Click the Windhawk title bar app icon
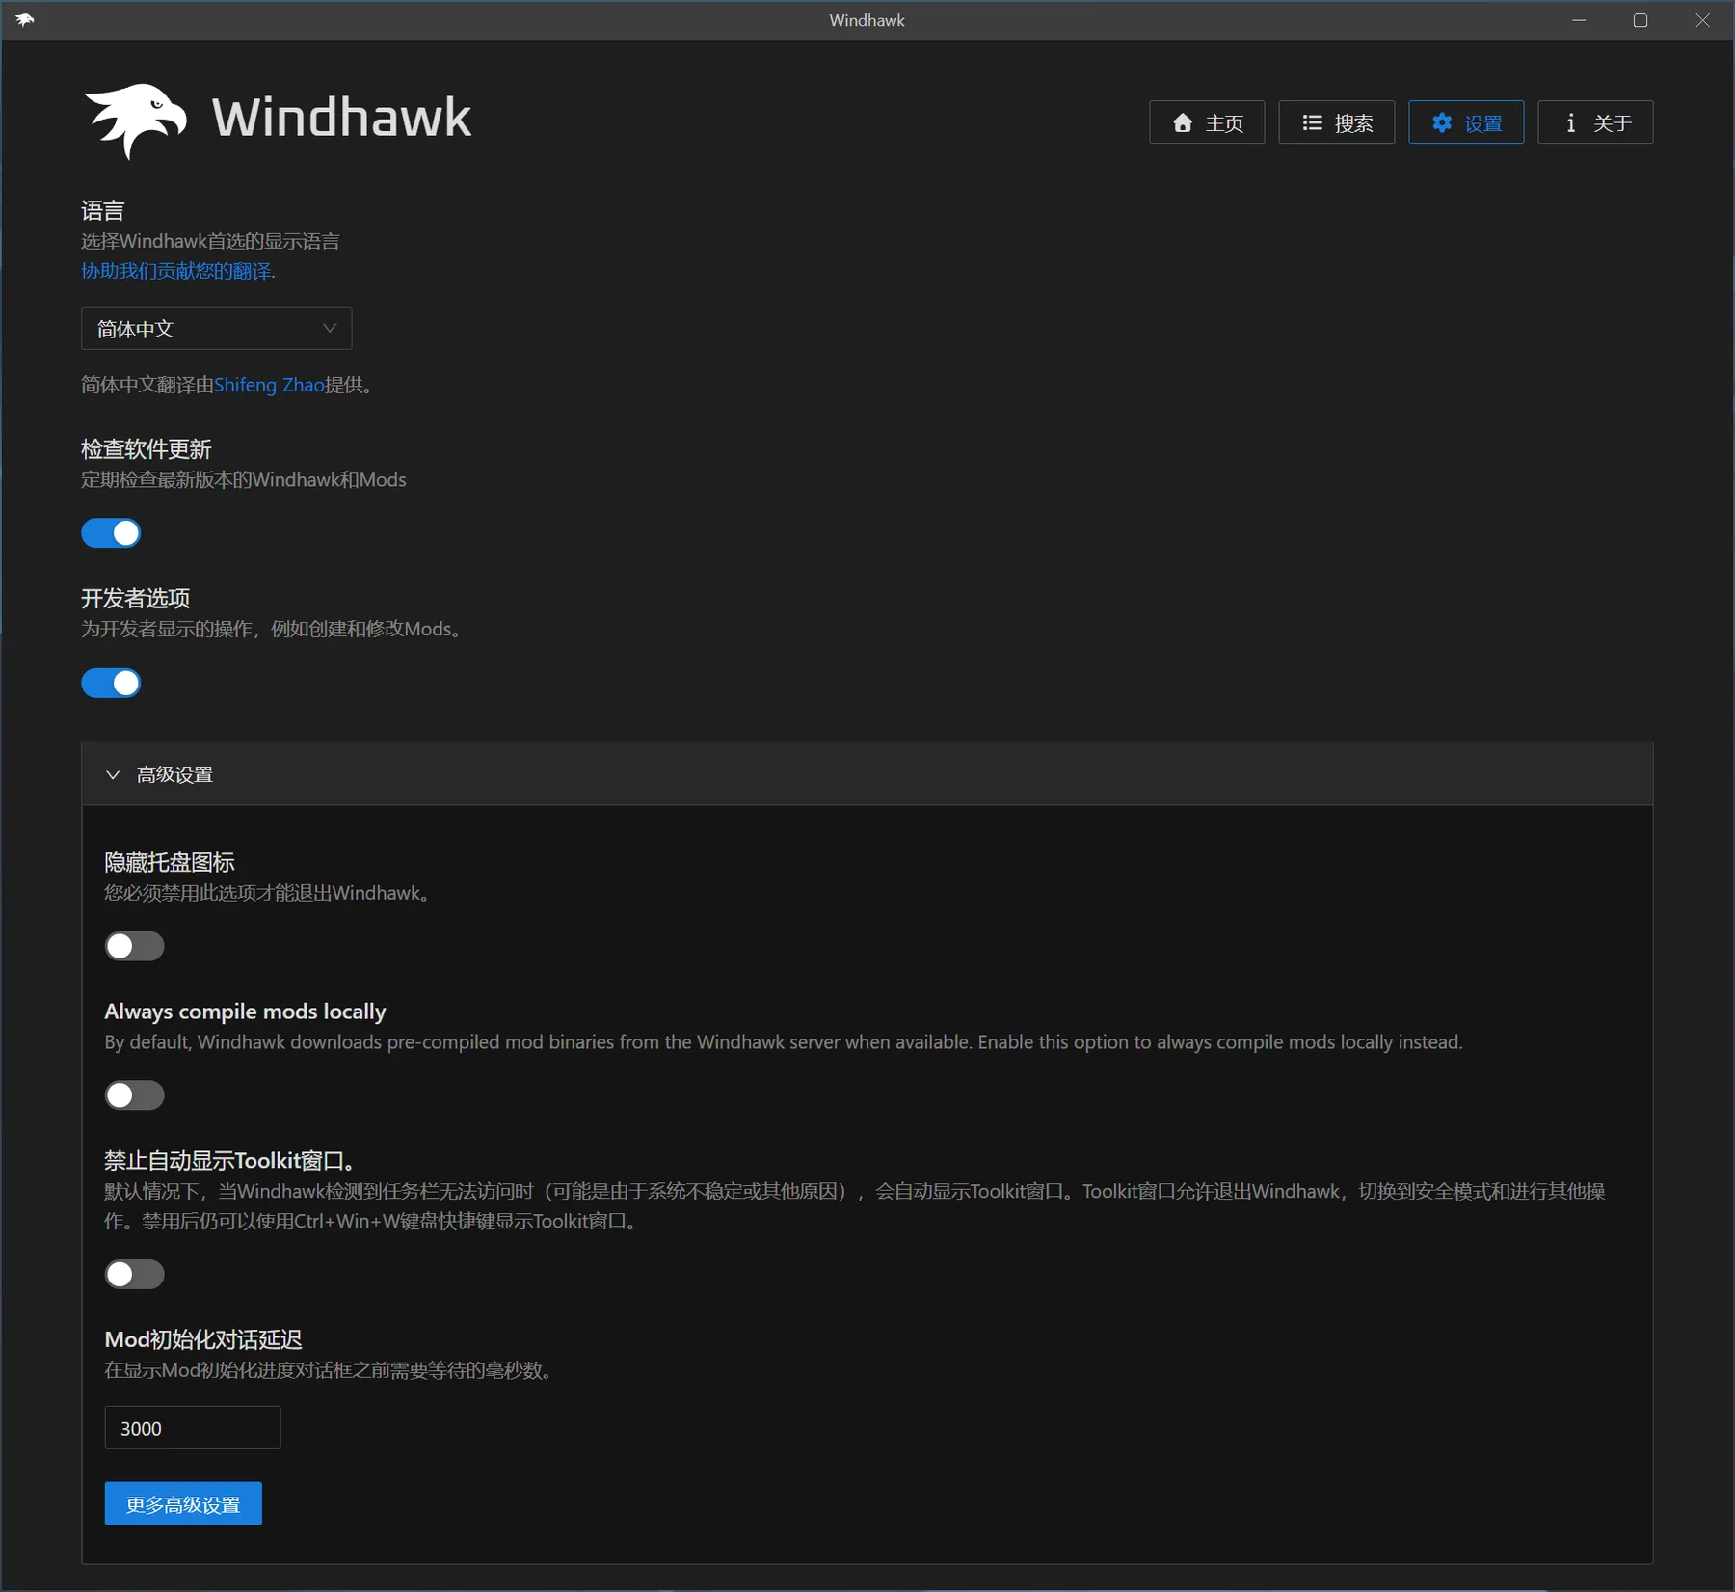The width and height of the screenshot is (1735, 1592). click(x=25, y=20)
